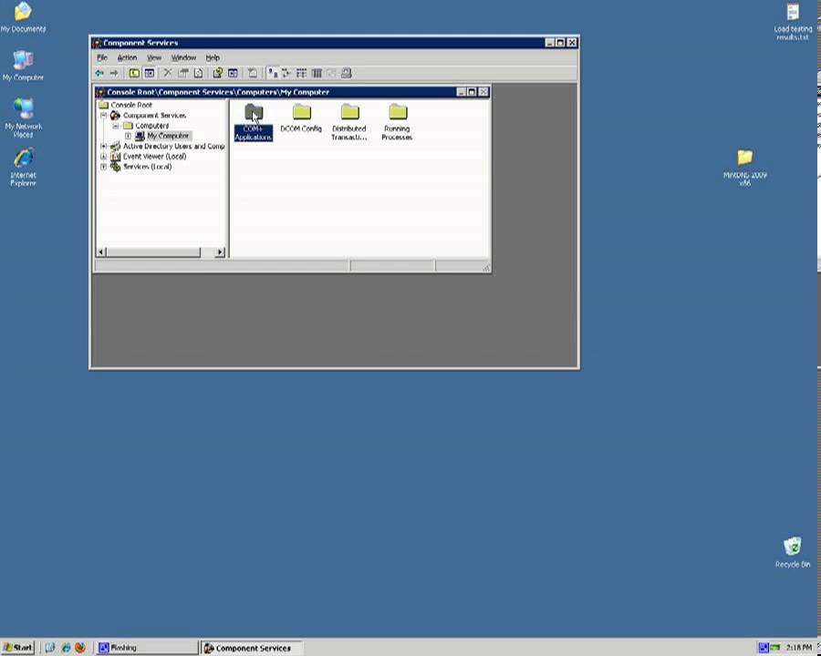Select Component Services in the tree

tap(154, 115)
